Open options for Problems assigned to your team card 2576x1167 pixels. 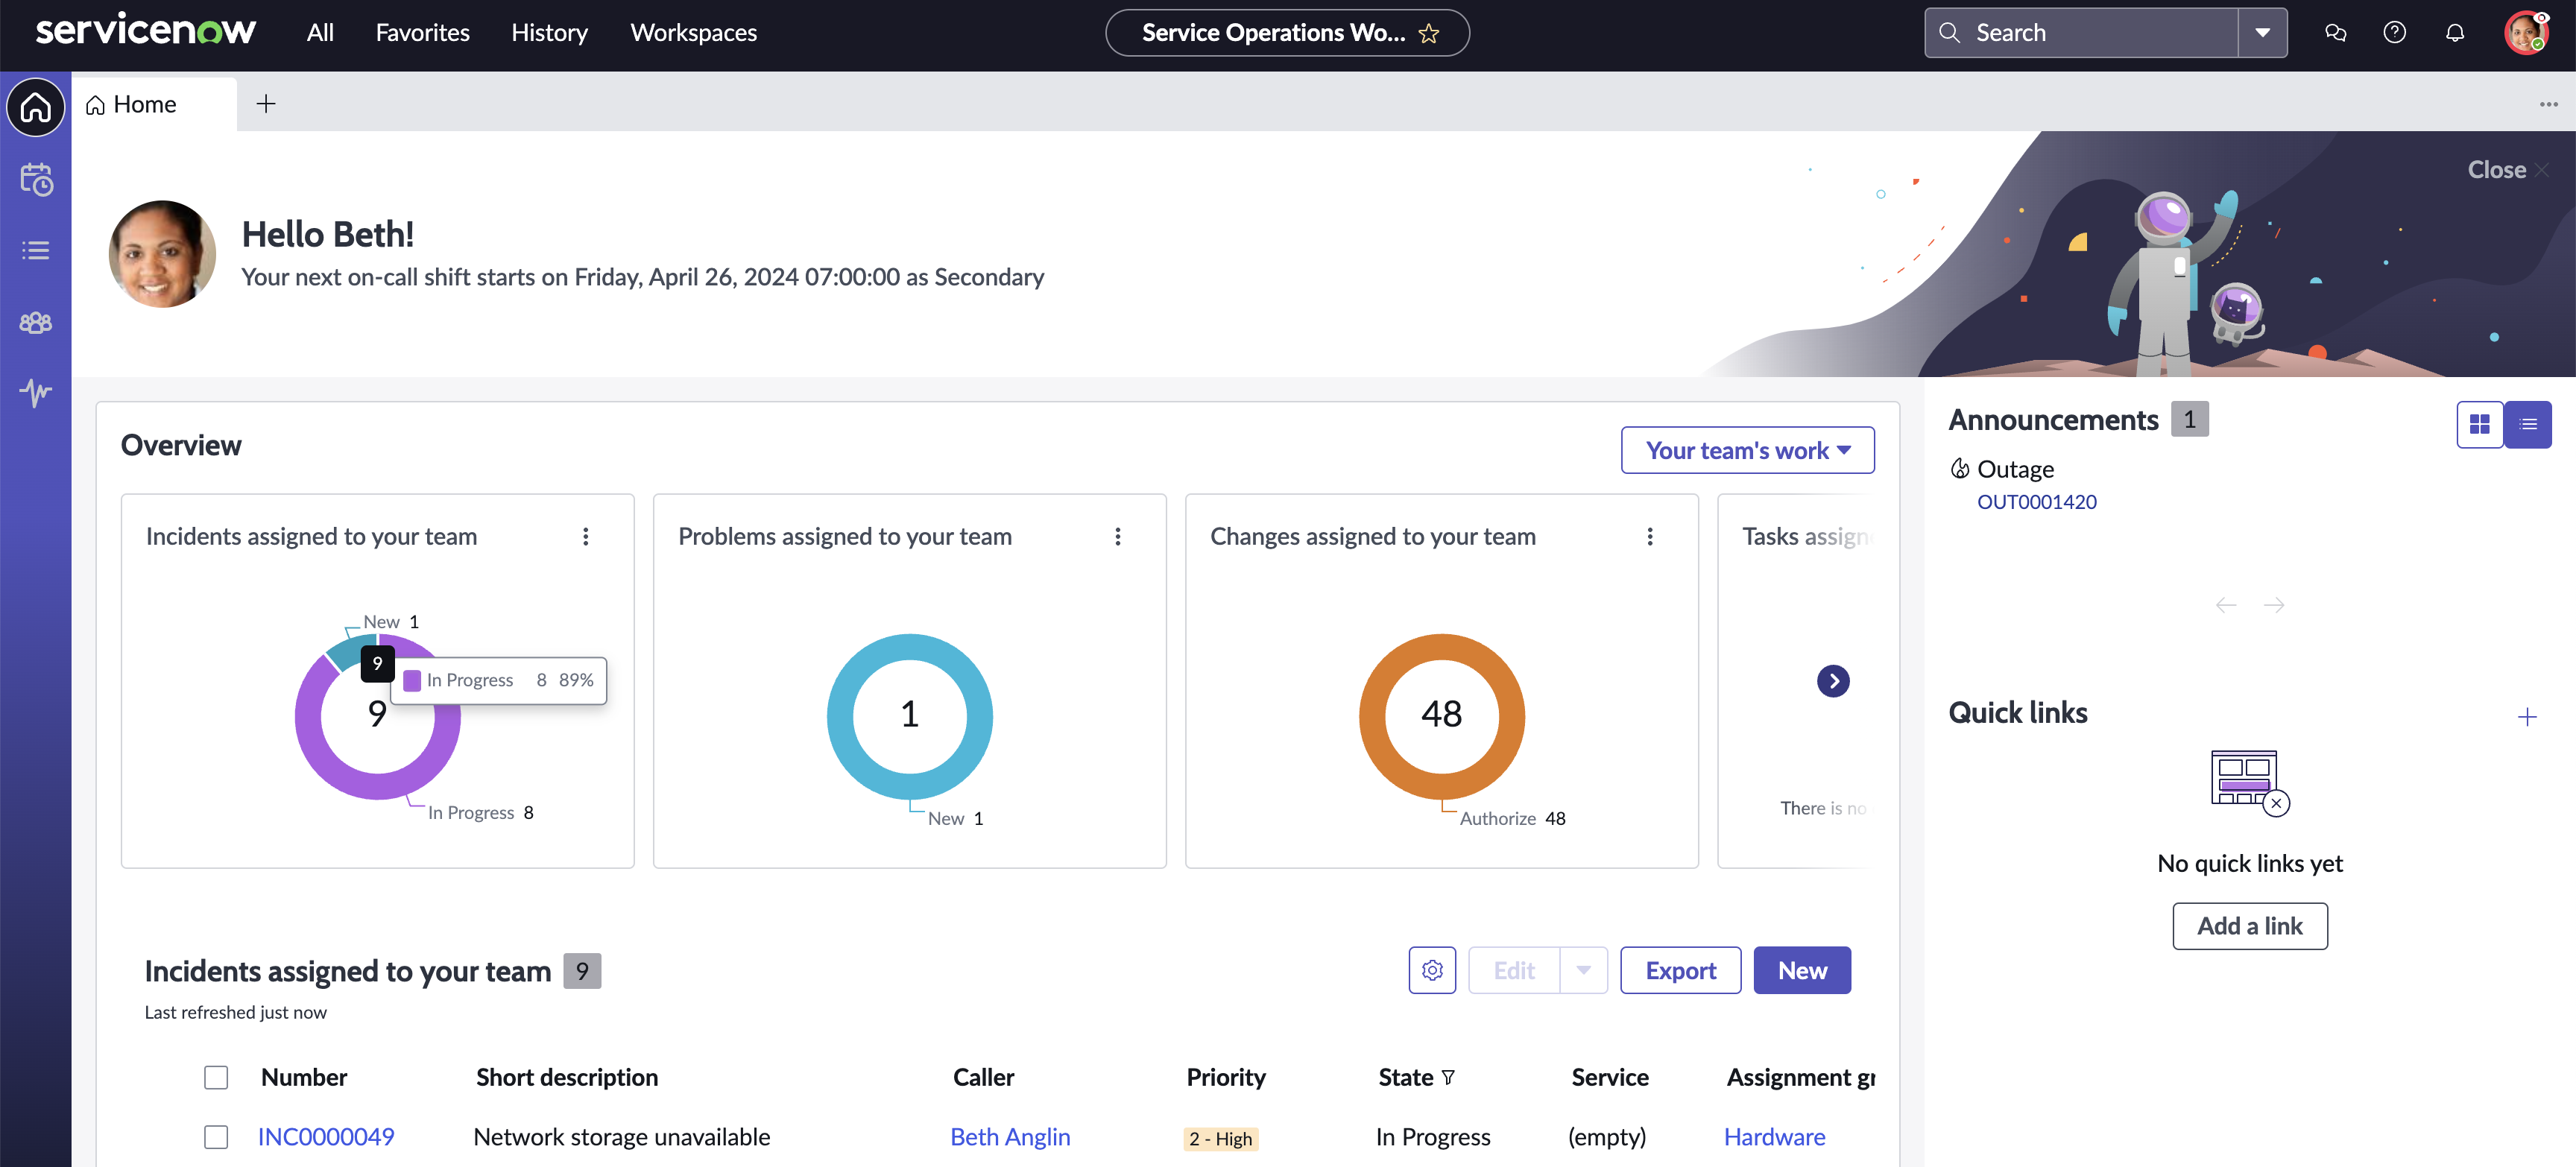[1118, 537]
